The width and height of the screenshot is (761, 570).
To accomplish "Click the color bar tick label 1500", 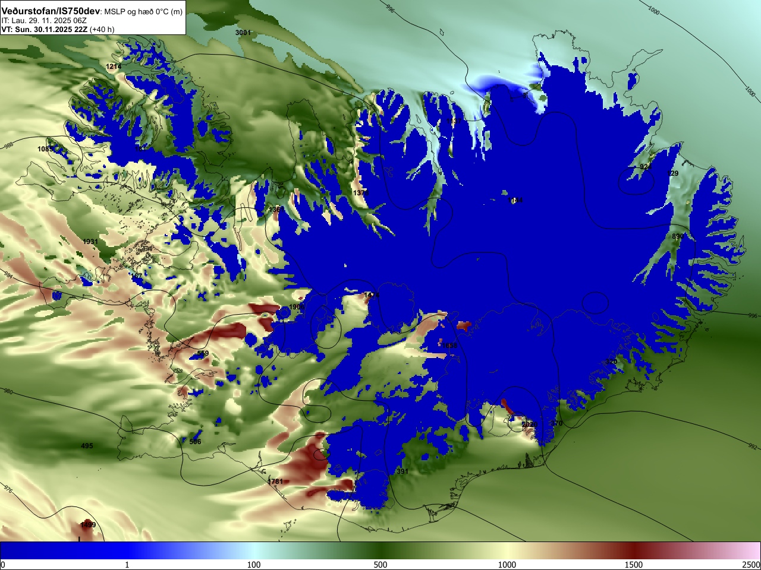I will 634,565.
